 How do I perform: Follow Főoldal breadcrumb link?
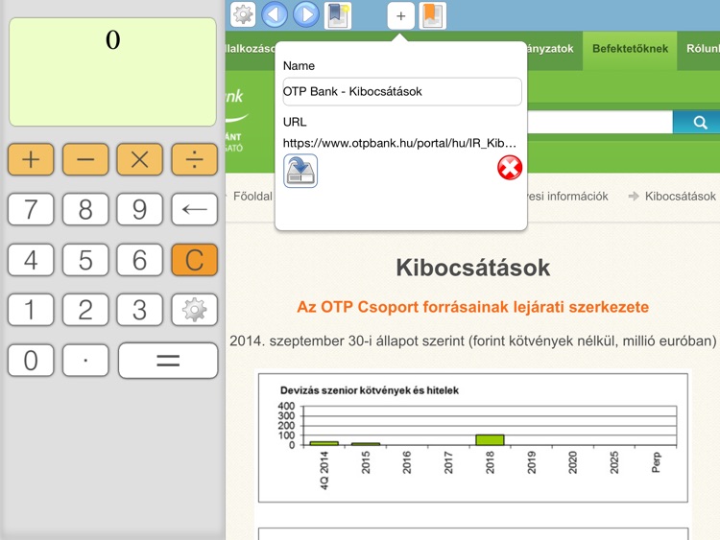(x=252, y=197)
